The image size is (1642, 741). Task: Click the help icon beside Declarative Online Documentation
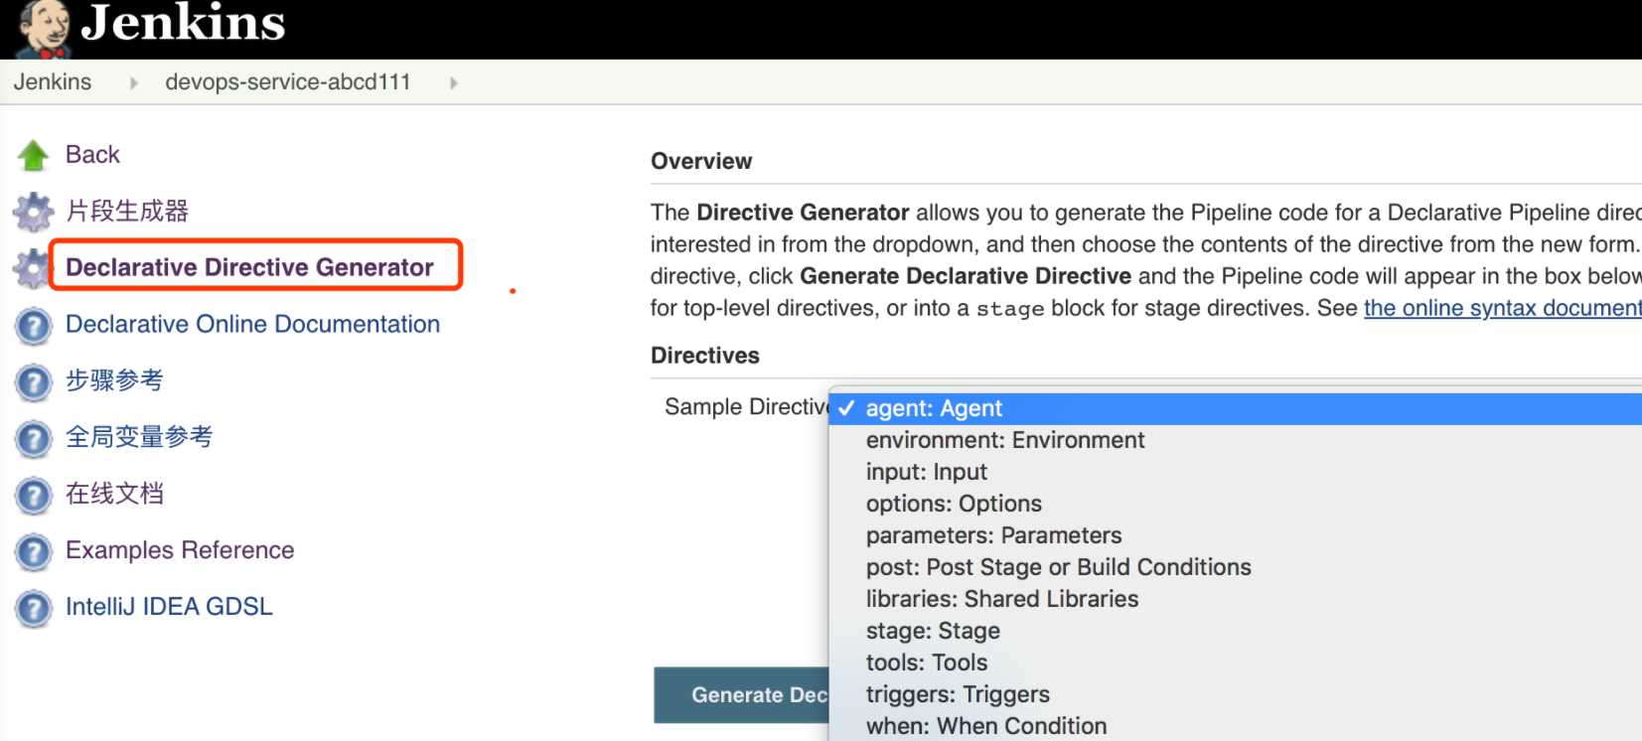(34, 326)
